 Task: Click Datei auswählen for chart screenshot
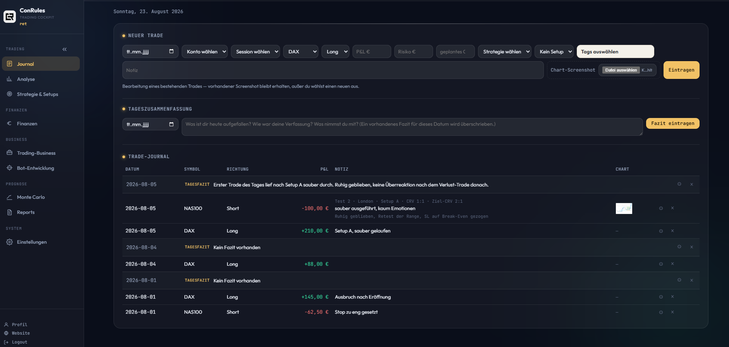pos(621,70)
